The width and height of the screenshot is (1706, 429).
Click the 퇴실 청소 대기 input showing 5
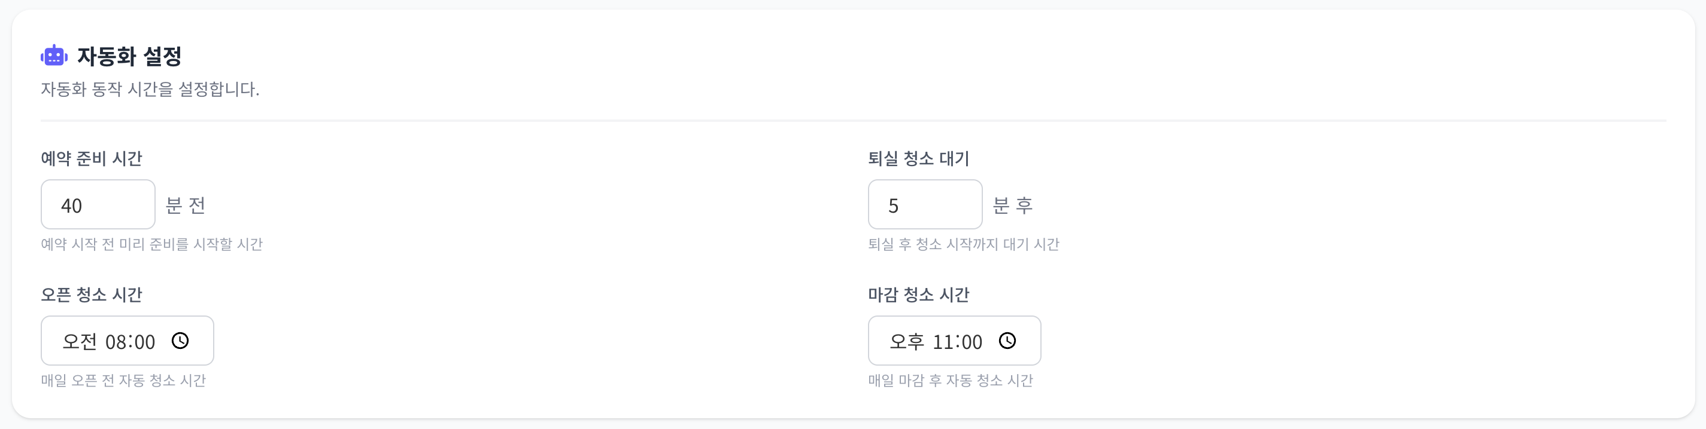coord(925,204)
